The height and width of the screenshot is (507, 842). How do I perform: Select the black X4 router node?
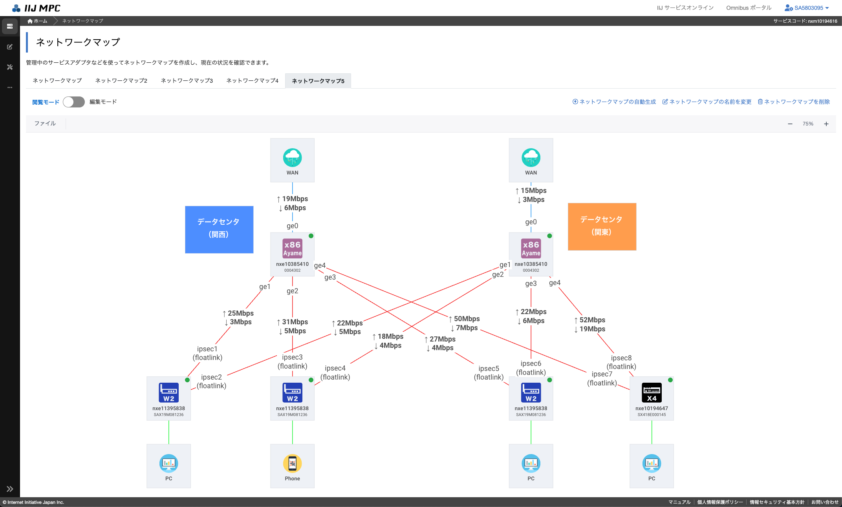tap(652, 393)
